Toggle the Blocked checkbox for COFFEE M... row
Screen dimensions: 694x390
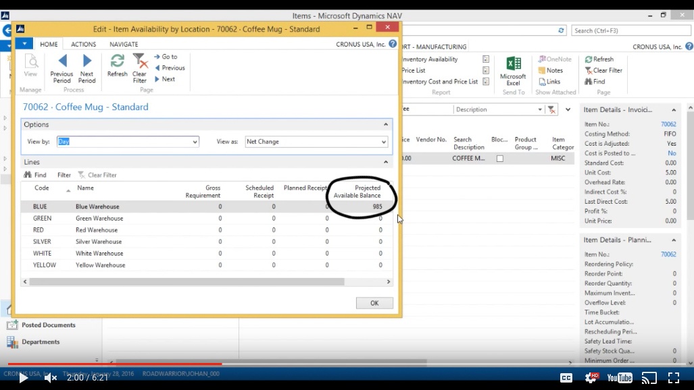(499, 159)
